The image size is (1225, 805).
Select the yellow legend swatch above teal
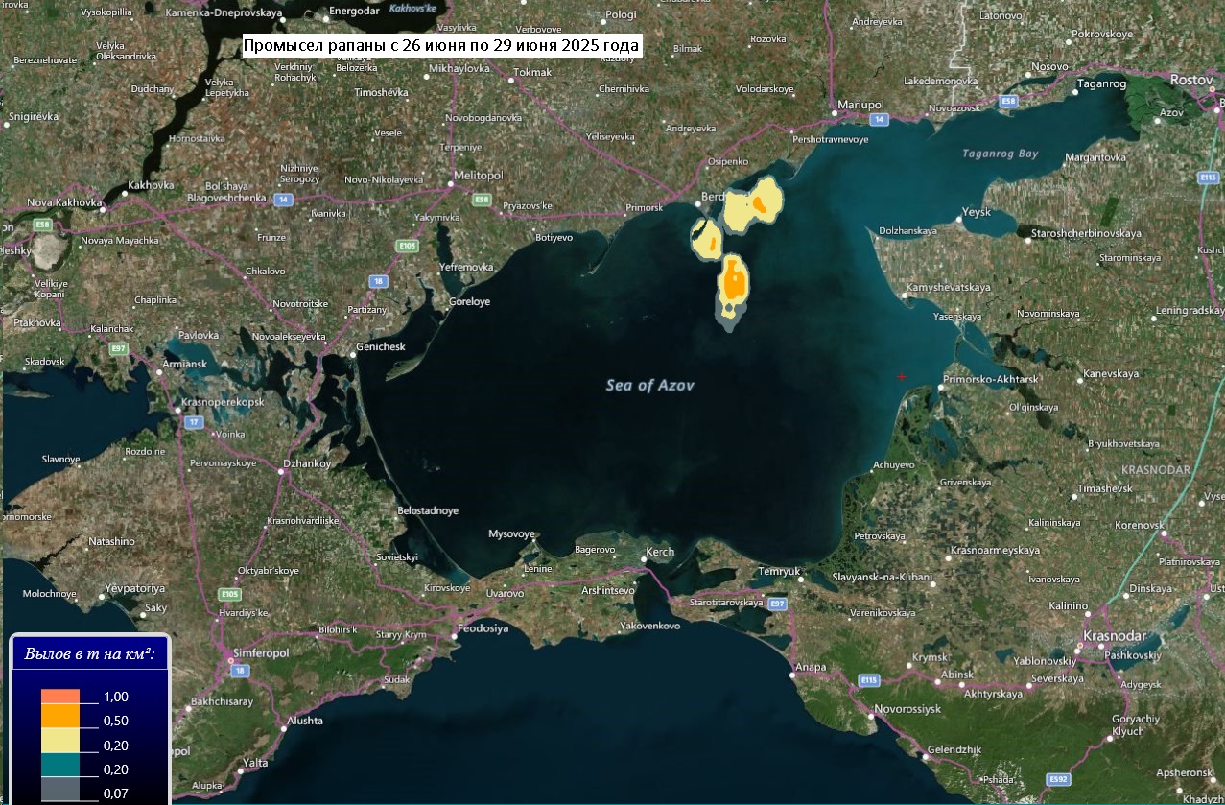tap(60, 741)
